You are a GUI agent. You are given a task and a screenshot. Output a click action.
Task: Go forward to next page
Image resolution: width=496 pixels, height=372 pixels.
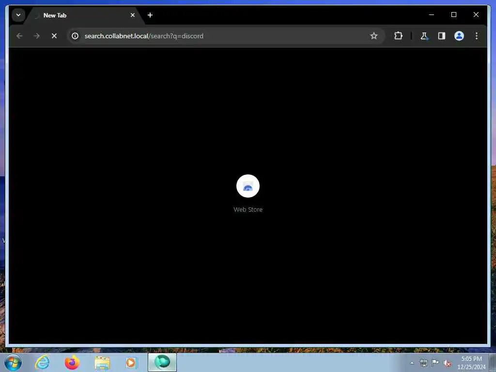37,36
